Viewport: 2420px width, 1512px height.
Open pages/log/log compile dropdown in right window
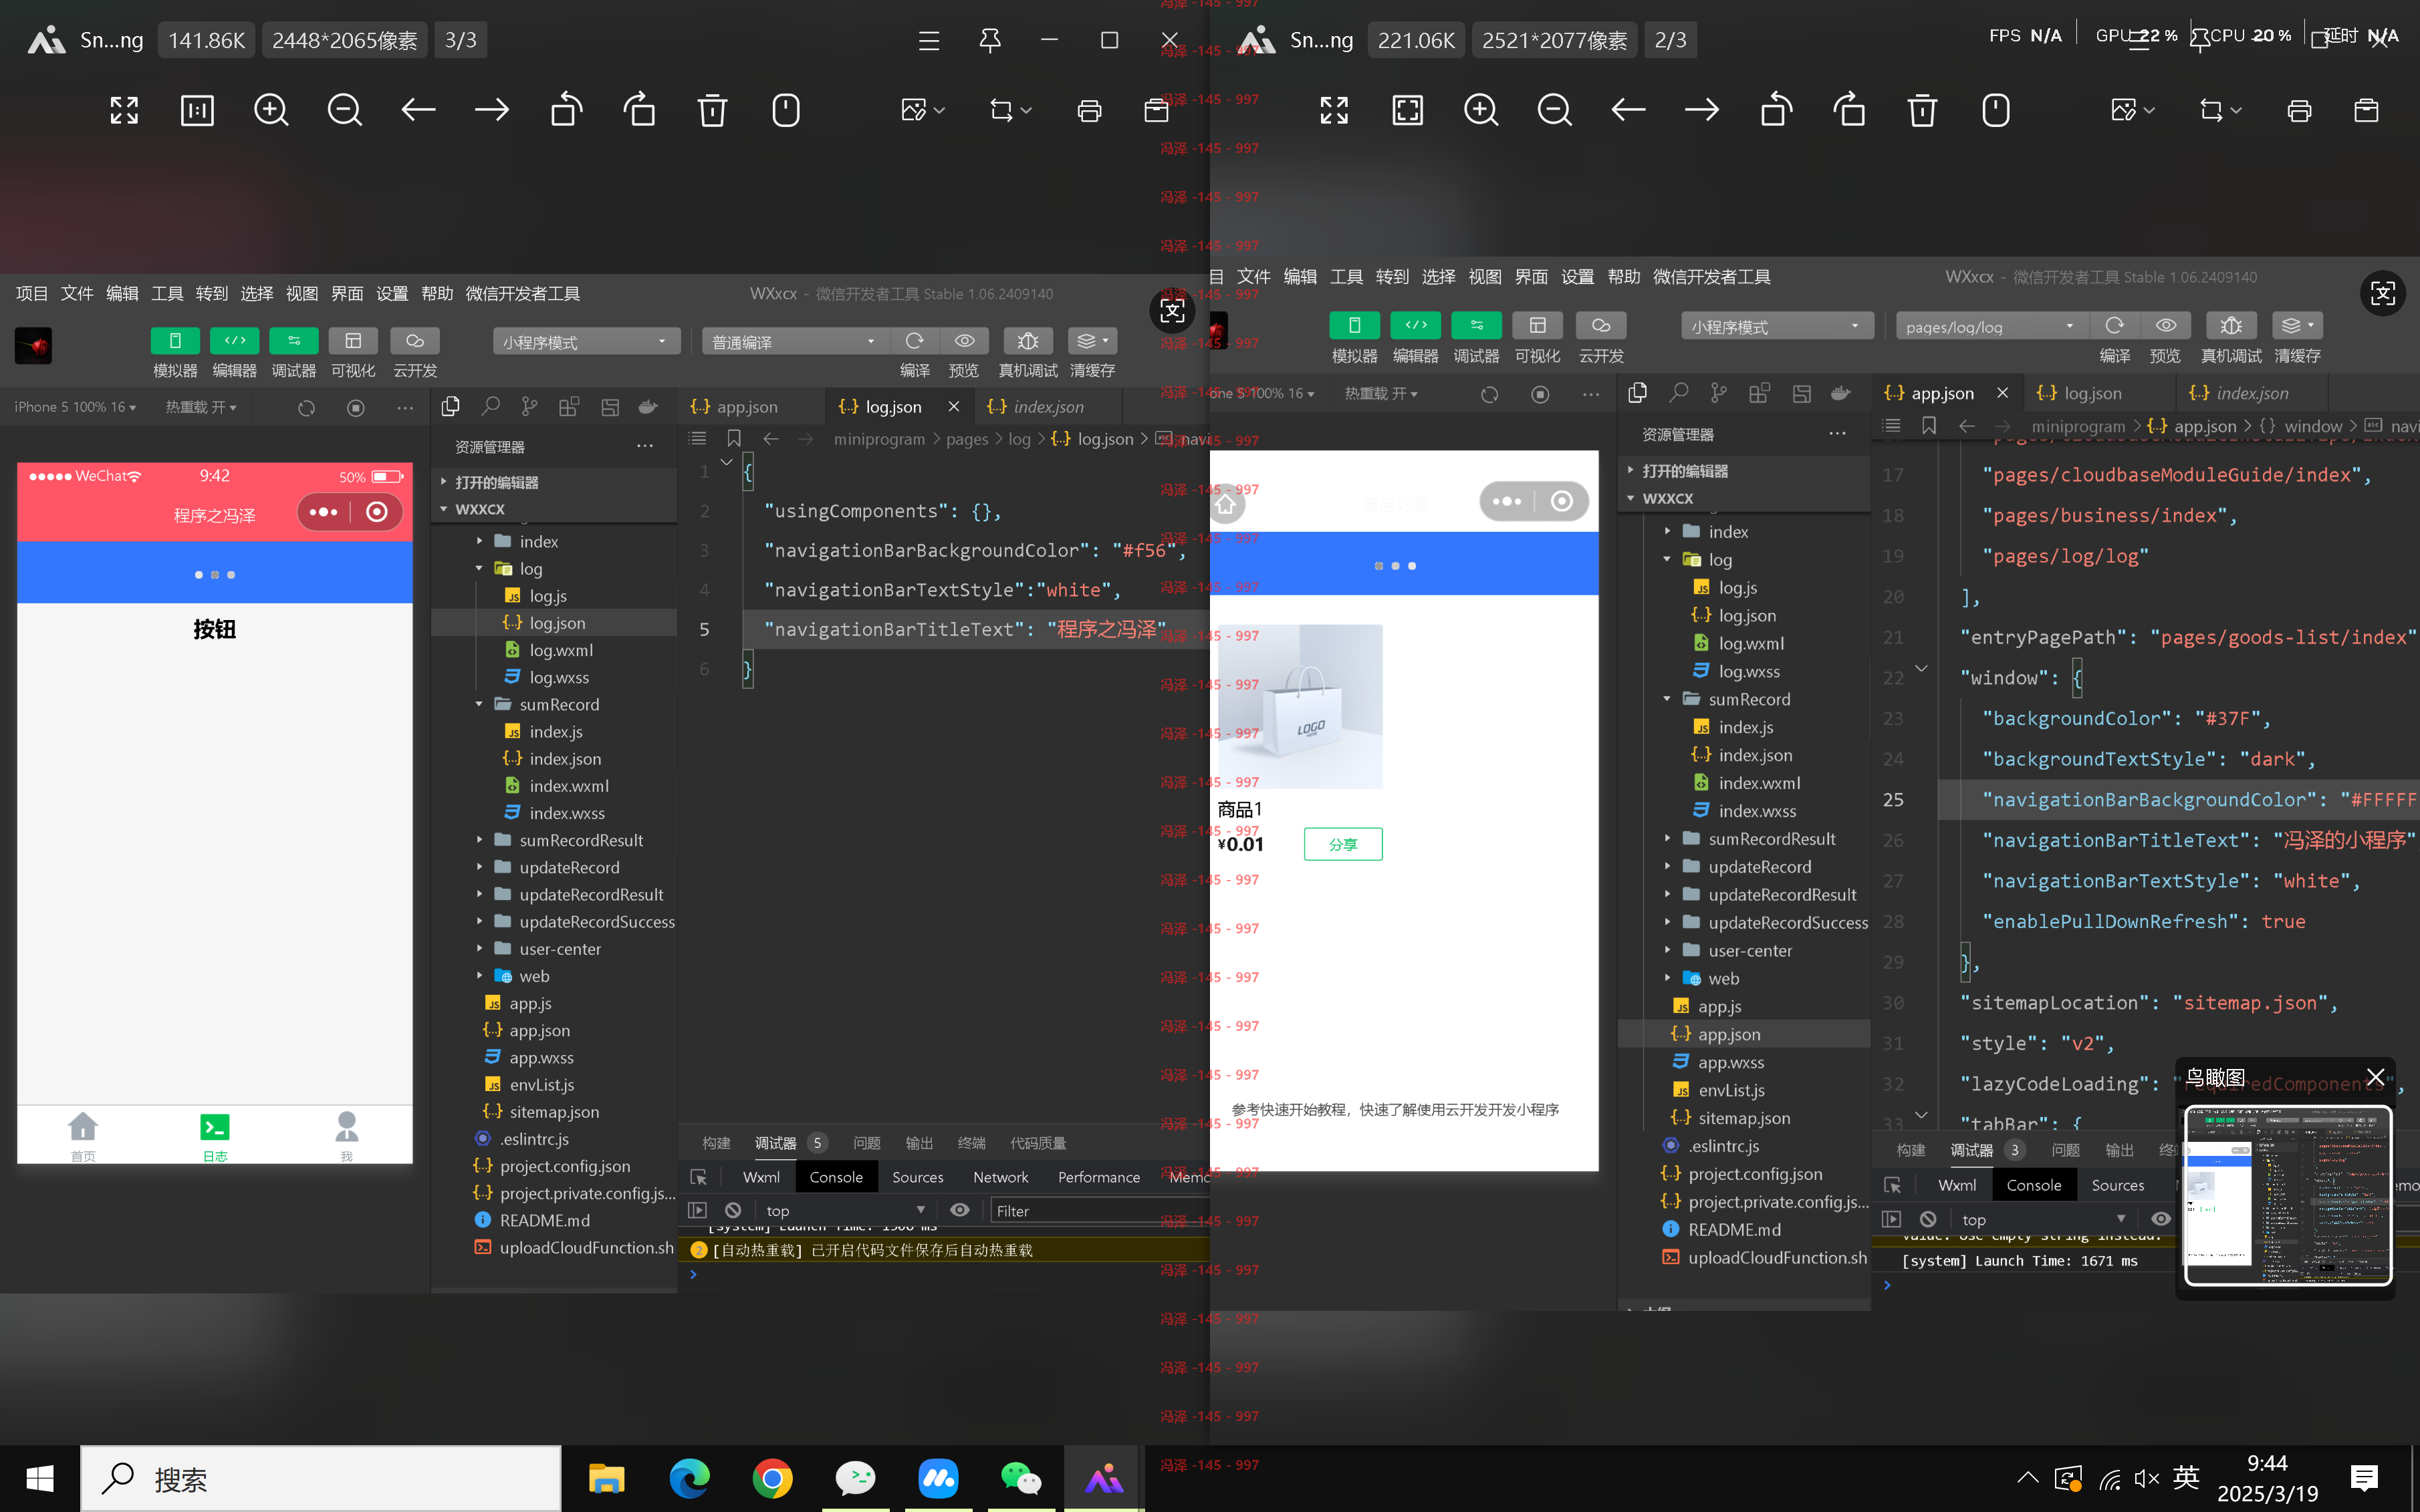[x=1991, y=326]
